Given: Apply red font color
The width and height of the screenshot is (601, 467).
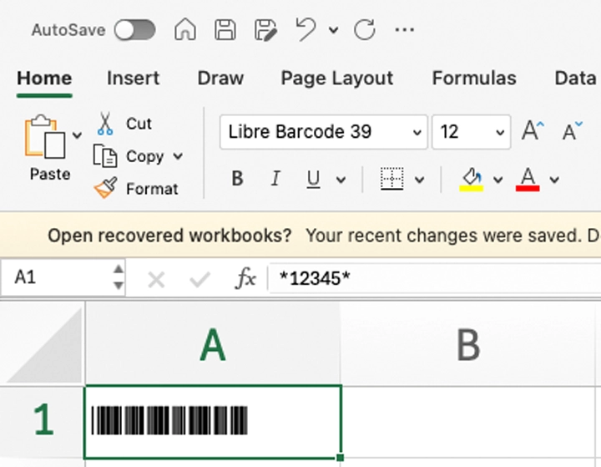Looking at the screenshot, I should point(528,179).
